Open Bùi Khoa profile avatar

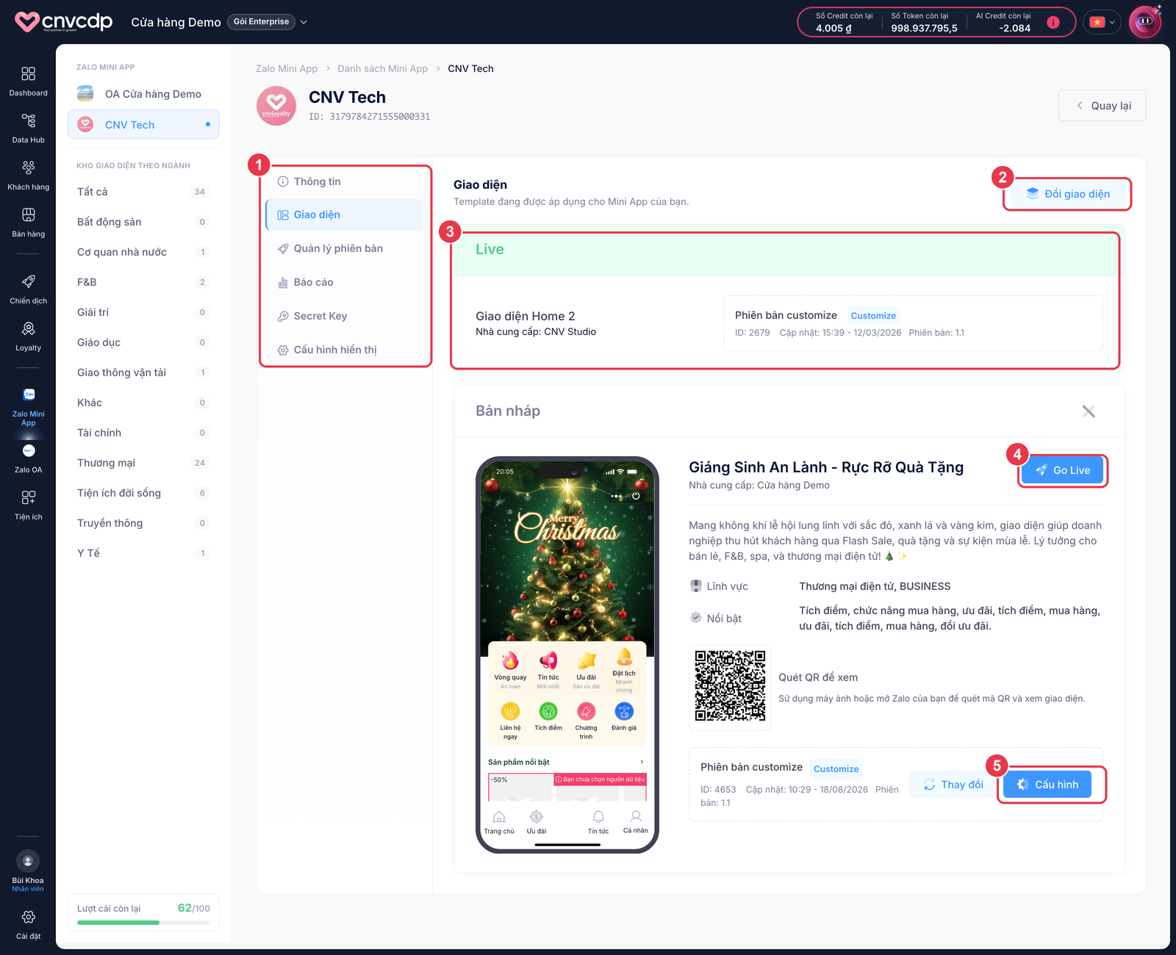point(28,861)
